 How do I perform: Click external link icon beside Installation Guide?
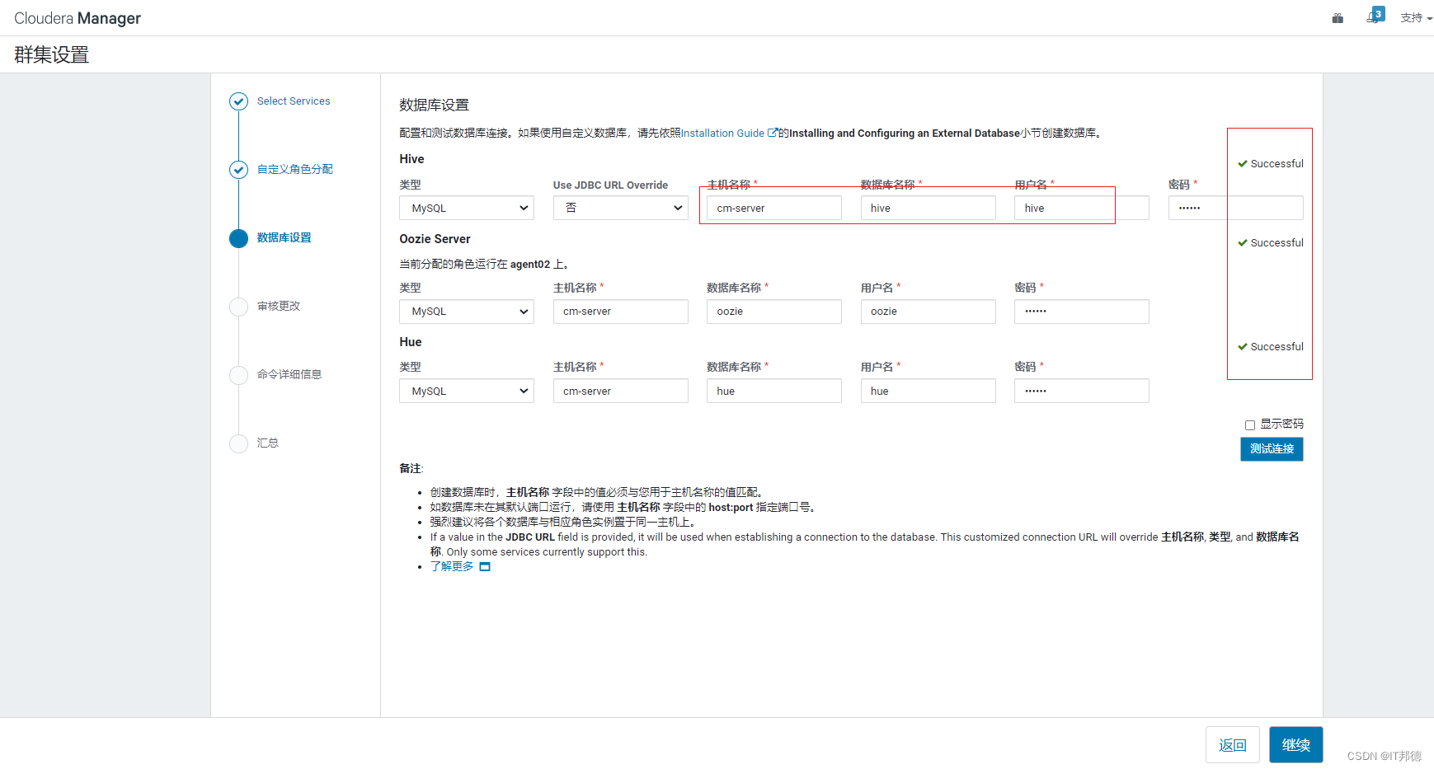click(773, 133)
